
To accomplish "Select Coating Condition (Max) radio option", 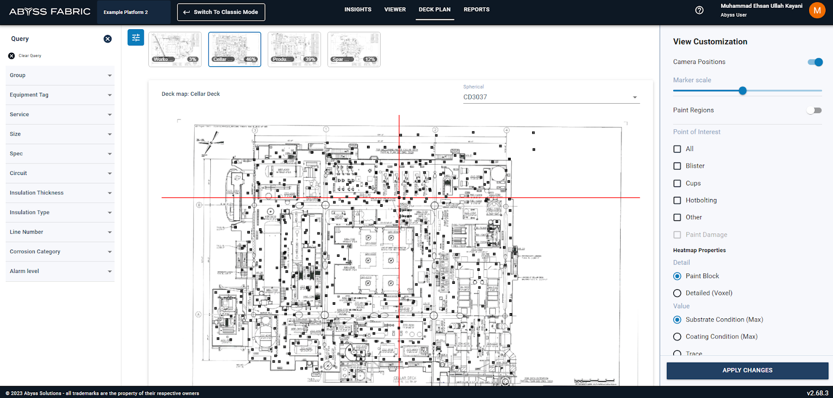I will click(x=677, y=337).
